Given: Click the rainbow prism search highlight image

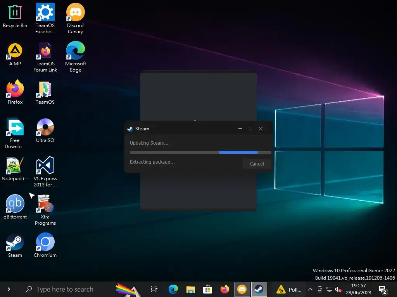Looking at the screenshot, I should (x=128, y=290).
